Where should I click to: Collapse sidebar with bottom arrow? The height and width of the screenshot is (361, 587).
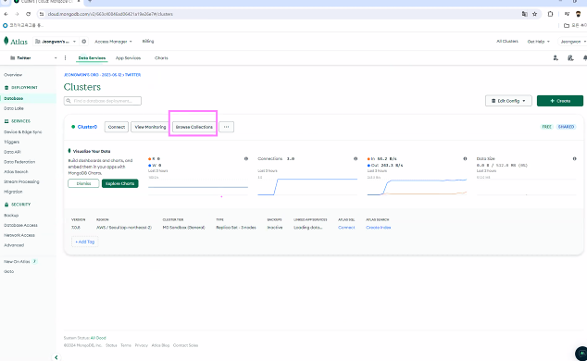pyautogui.click(x=56, y=357)
